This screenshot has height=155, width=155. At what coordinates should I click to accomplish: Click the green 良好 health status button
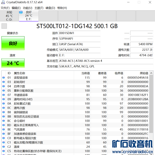tap(13, 43)
